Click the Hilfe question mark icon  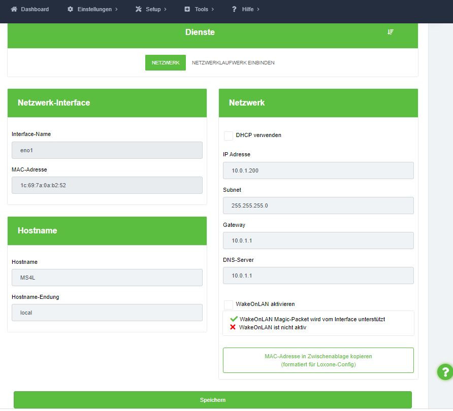click(234, 9)
